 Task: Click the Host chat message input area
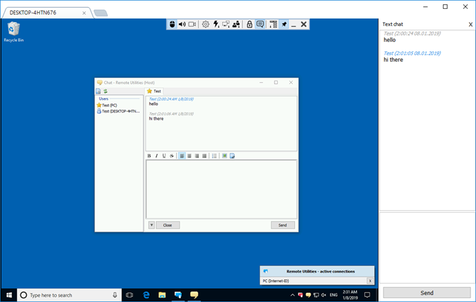click(221, 189)
